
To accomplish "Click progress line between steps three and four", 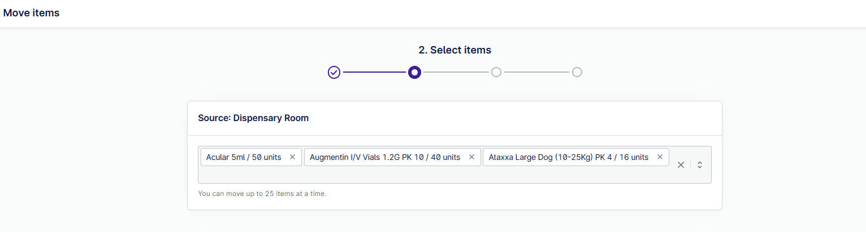I will (536, 72).
